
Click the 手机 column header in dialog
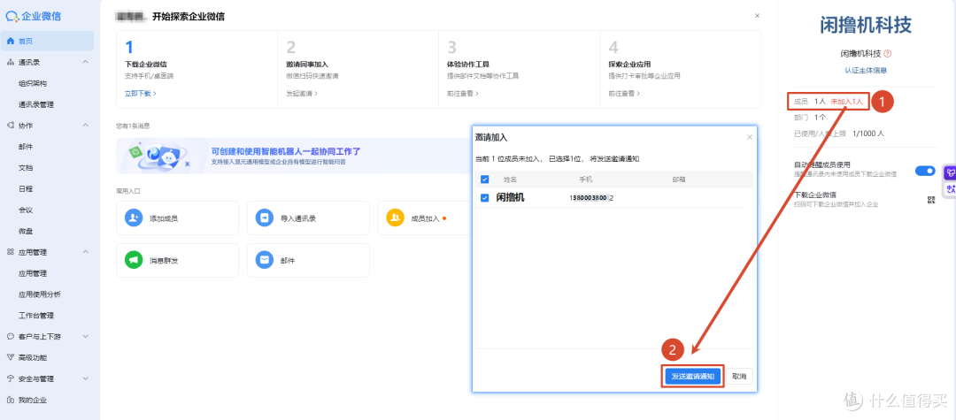tap(585, 179)
